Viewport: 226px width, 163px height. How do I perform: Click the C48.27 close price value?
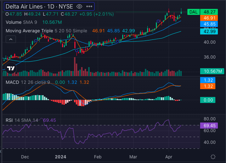pyautogui.click(x=69, y=14)
